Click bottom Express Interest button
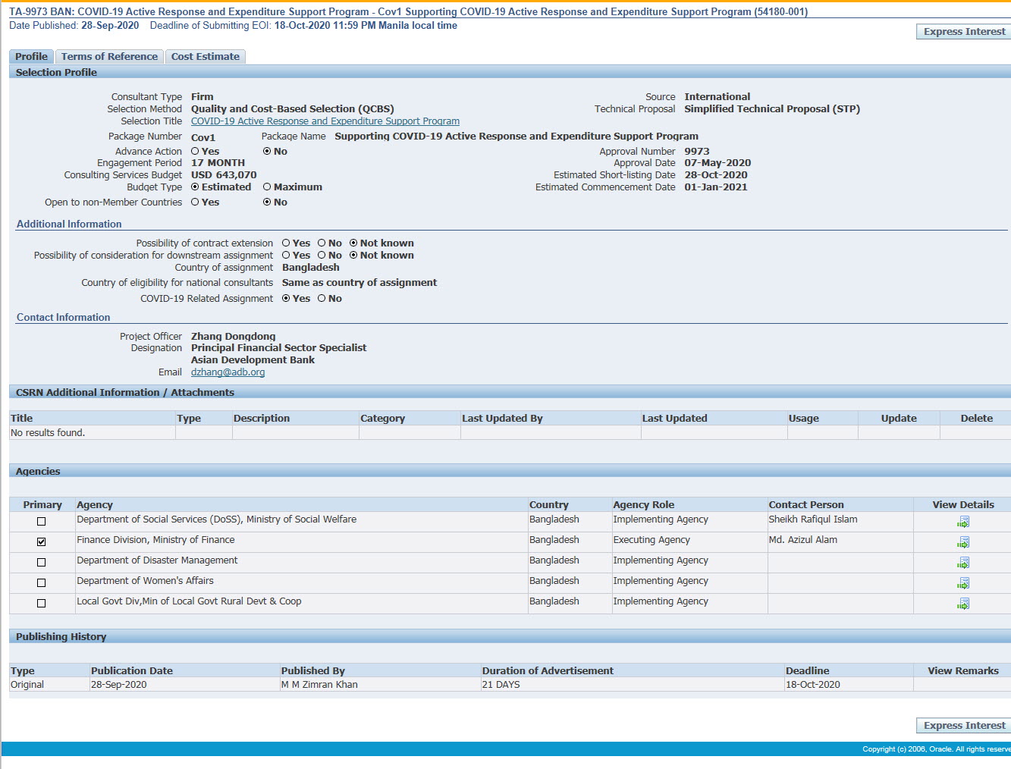This screenshot has width=1011, height=769. (x=964, y=726)
